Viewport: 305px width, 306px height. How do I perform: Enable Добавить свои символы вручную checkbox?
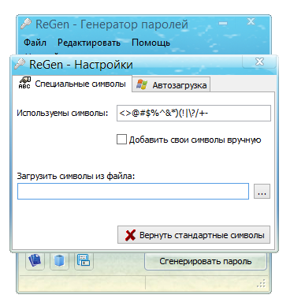click(121, 140)
